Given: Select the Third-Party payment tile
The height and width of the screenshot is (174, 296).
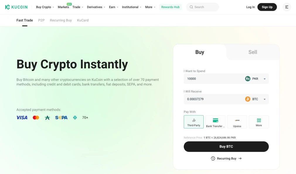Looking at the screenshot, I should pos(193,122).
